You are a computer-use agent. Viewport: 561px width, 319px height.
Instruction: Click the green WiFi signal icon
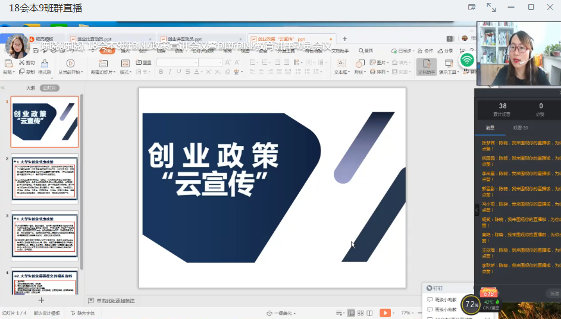pos(467,59)
